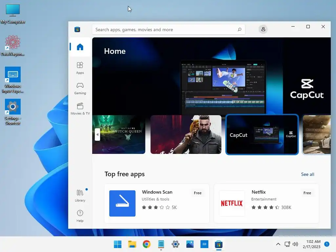Open the Movies & TV section

pos(80,109)
